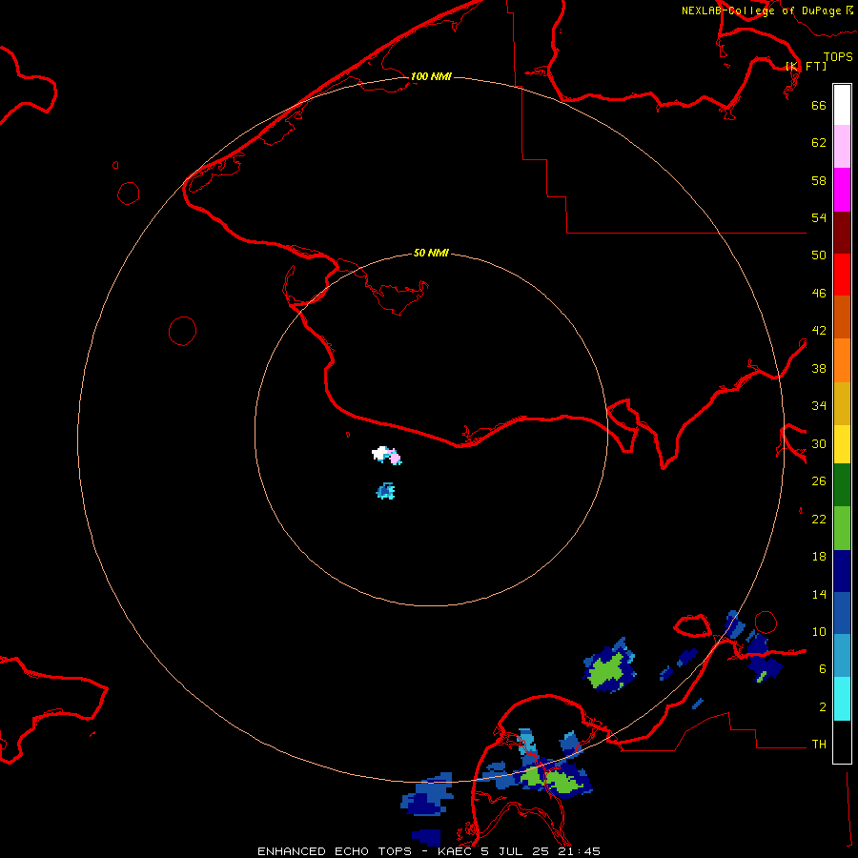Click the 50 legend value
Image resolution: width=858 pixels, height=858 pixels.
[x=819, y=255]
